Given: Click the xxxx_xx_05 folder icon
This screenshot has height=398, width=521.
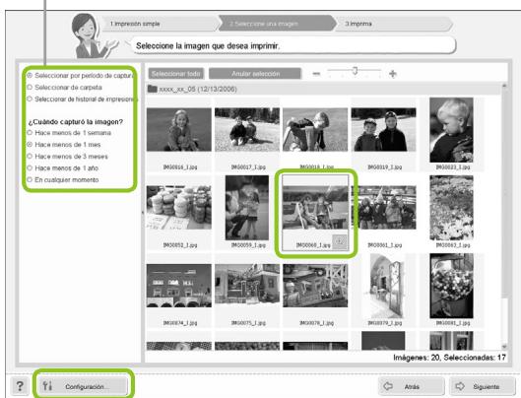Looking at the screenshot, I should (153, 89).
